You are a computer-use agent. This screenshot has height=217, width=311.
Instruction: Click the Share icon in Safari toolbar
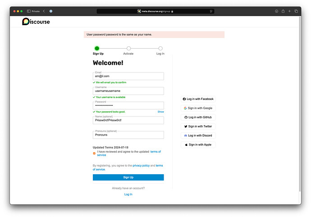click(x=283, y=11)
